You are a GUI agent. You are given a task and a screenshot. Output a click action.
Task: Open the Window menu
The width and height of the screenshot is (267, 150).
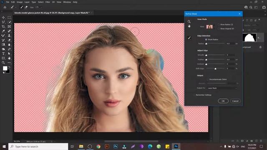[67, 2]
